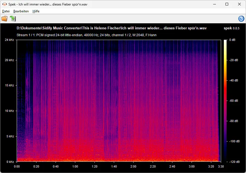Click the 0 dB level scale label
Screen dimensions: 246x173
pyautogui.click(x=232, y=40)
